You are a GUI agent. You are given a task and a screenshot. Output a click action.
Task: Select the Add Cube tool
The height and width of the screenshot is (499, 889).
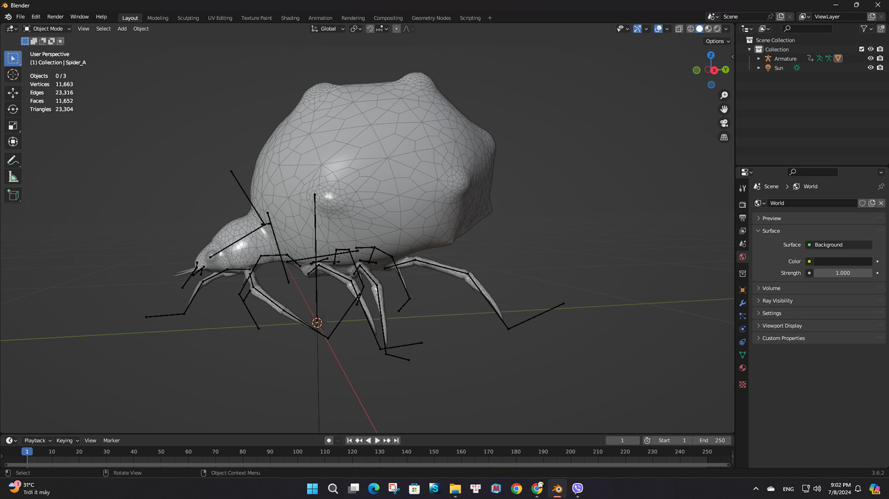(x=13, y=195)
